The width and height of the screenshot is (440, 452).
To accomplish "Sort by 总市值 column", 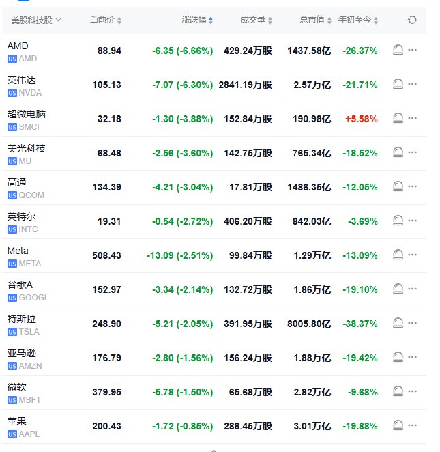I will pos(316,20).
